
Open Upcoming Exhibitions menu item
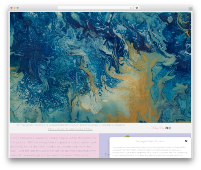pyautogui.click(x=74, y=125)
